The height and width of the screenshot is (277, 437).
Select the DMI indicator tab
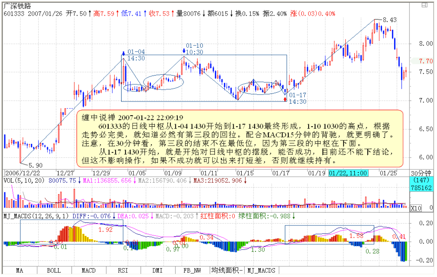[158, 271]
